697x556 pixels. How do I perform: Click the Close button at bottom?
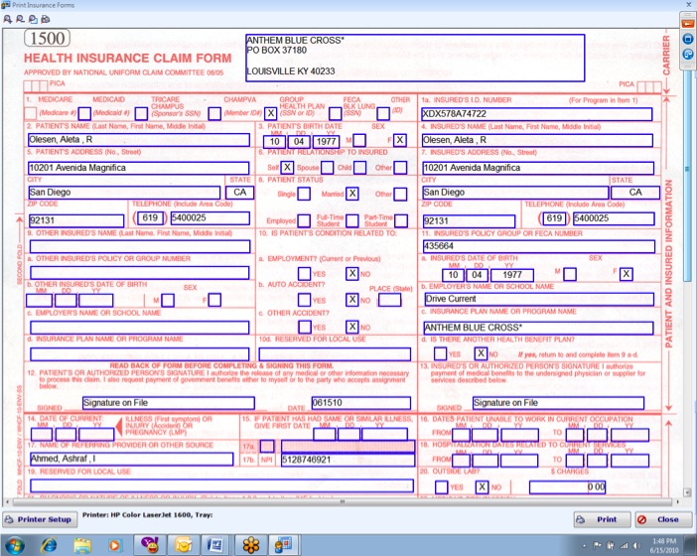pos(663,519)
